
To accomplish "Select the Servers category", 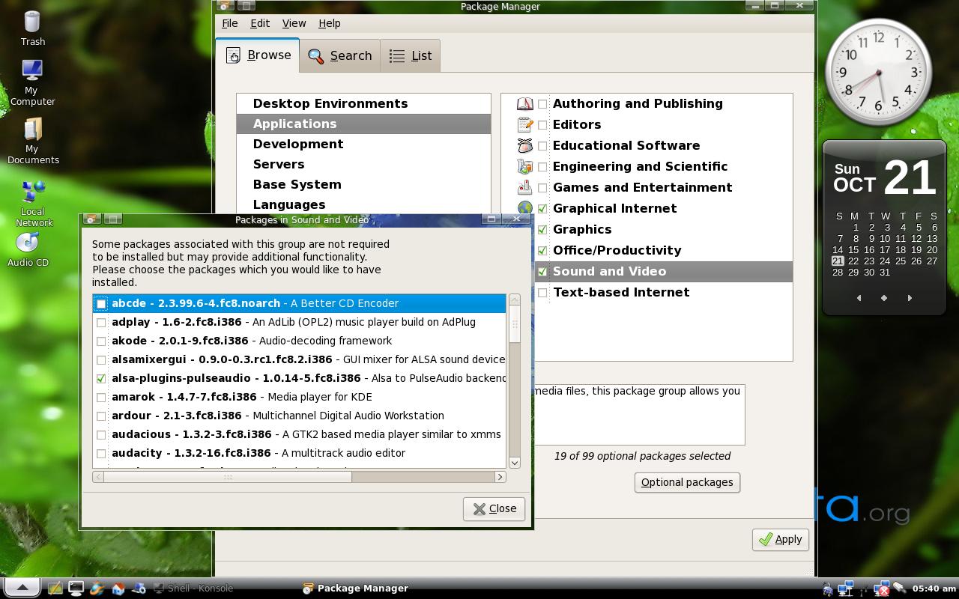I will point(363,164).
